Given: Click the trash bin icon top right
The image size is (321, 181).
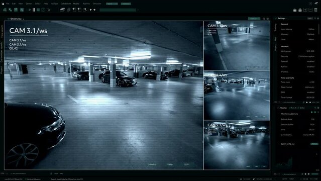Looking at the screenshot, I should (315, 10).
